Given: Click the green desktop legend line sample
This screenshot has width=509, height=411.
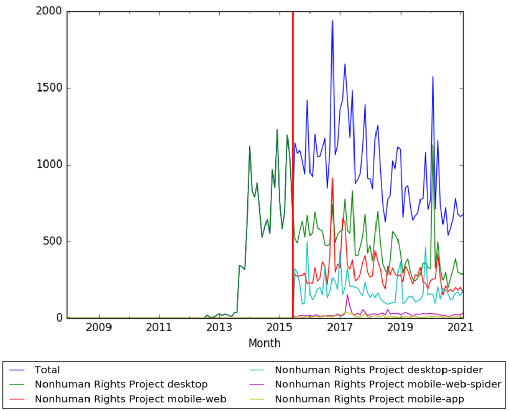Looking at the screenshot, I should (18, 384).
